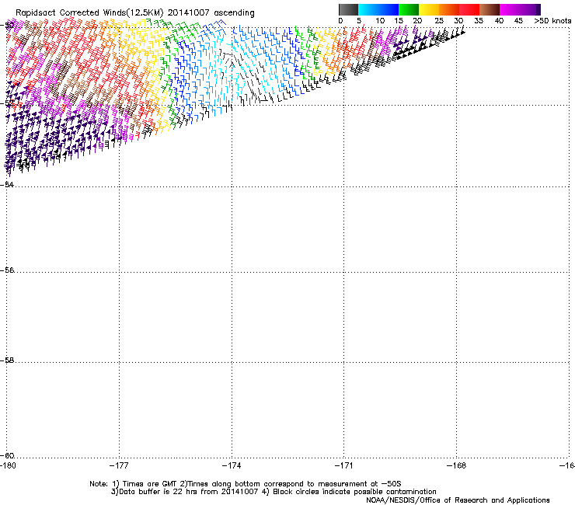Viewport: 575px width, 505px height.
Task: Click the '-60' latitude axis label
Action: pyautogui.click(x=7, y=456)
